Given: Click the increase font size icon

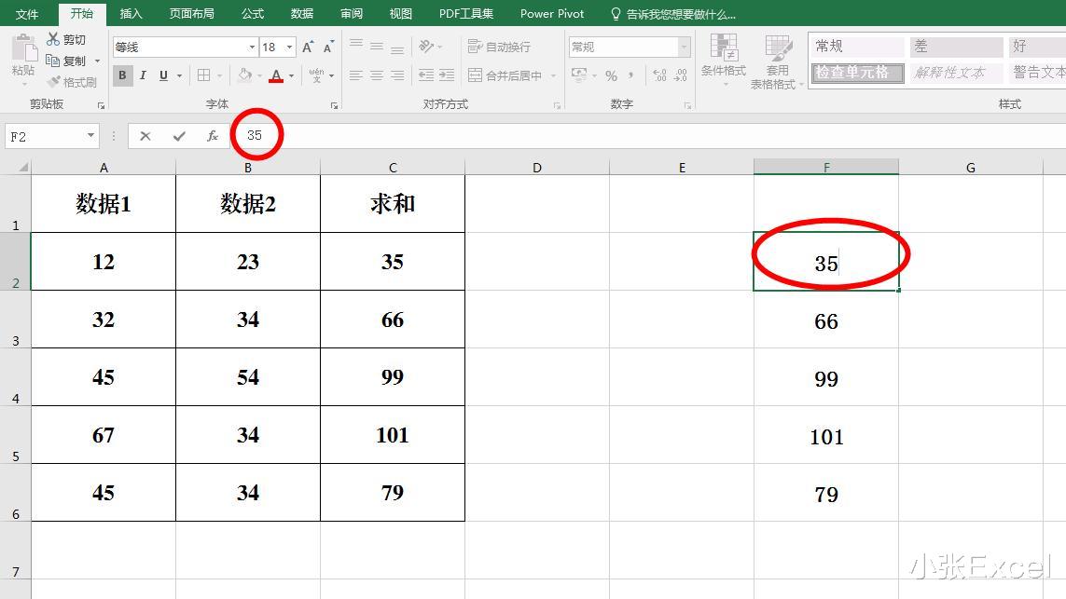Looking at the screenshot, I should 306,44.
